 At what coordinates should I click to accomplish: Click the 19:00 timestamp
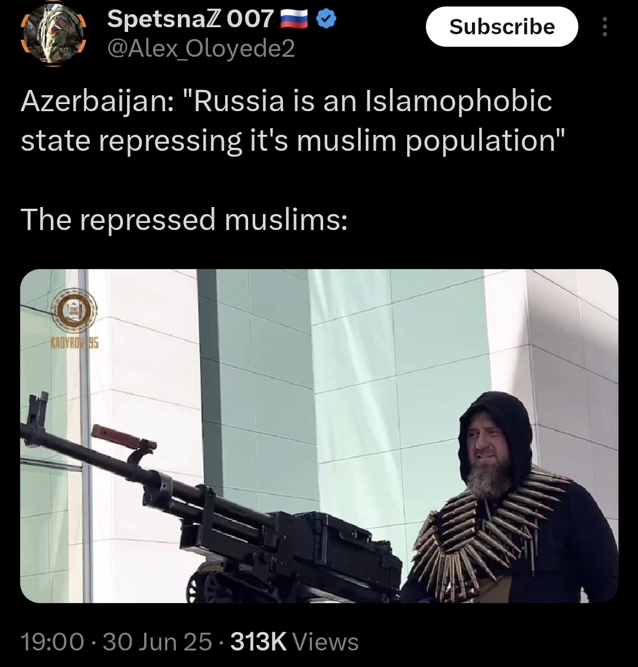click(53, 642)
